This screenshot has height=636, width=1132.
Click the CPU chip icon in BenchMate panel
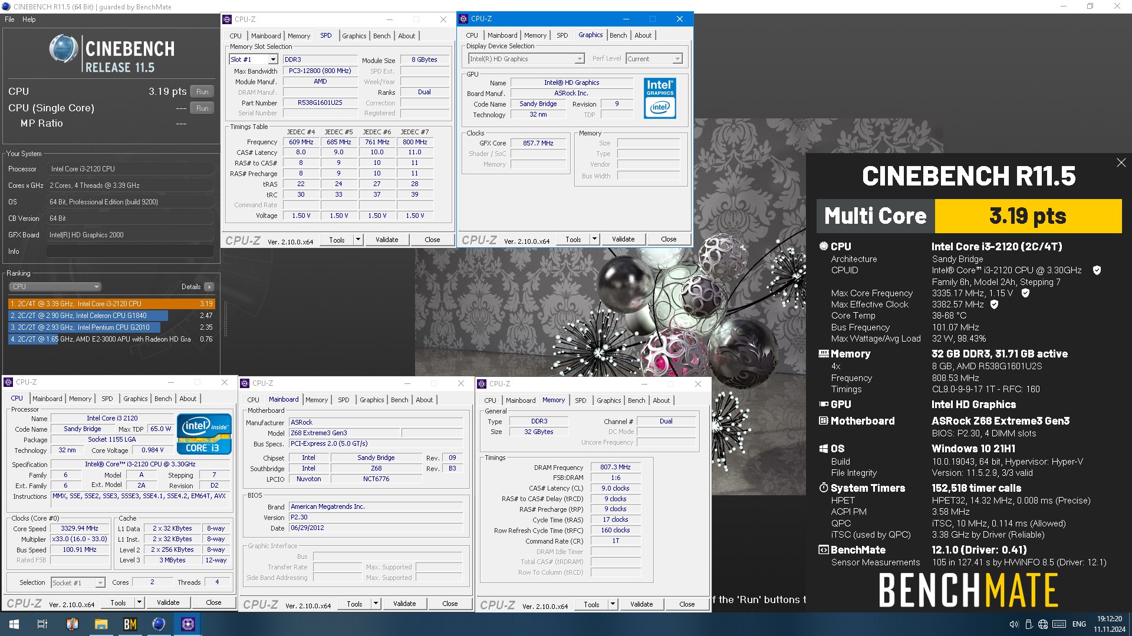pos(824,246)
